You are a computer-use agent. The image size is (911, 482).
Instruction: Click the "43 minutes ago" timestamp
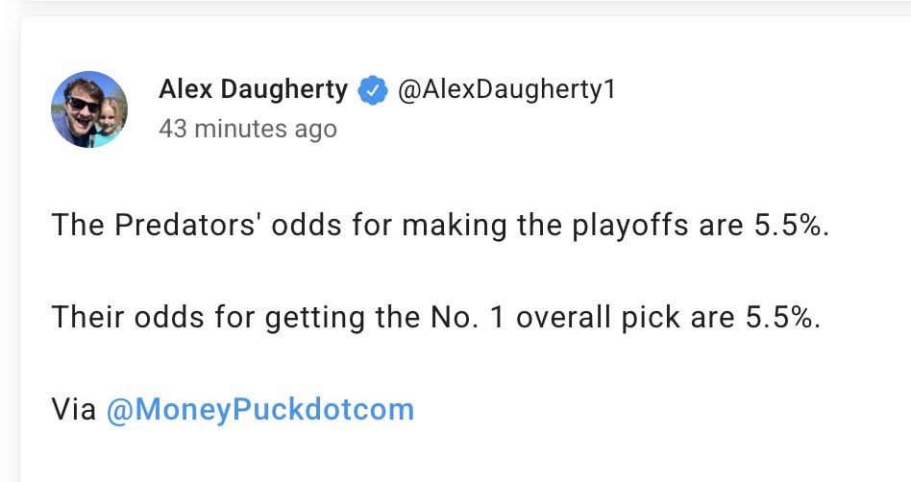coord(247,129)
